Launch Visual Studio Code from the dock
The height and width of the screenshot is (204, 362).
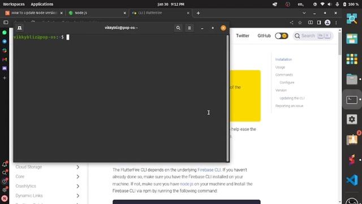[x=352, y=180]
